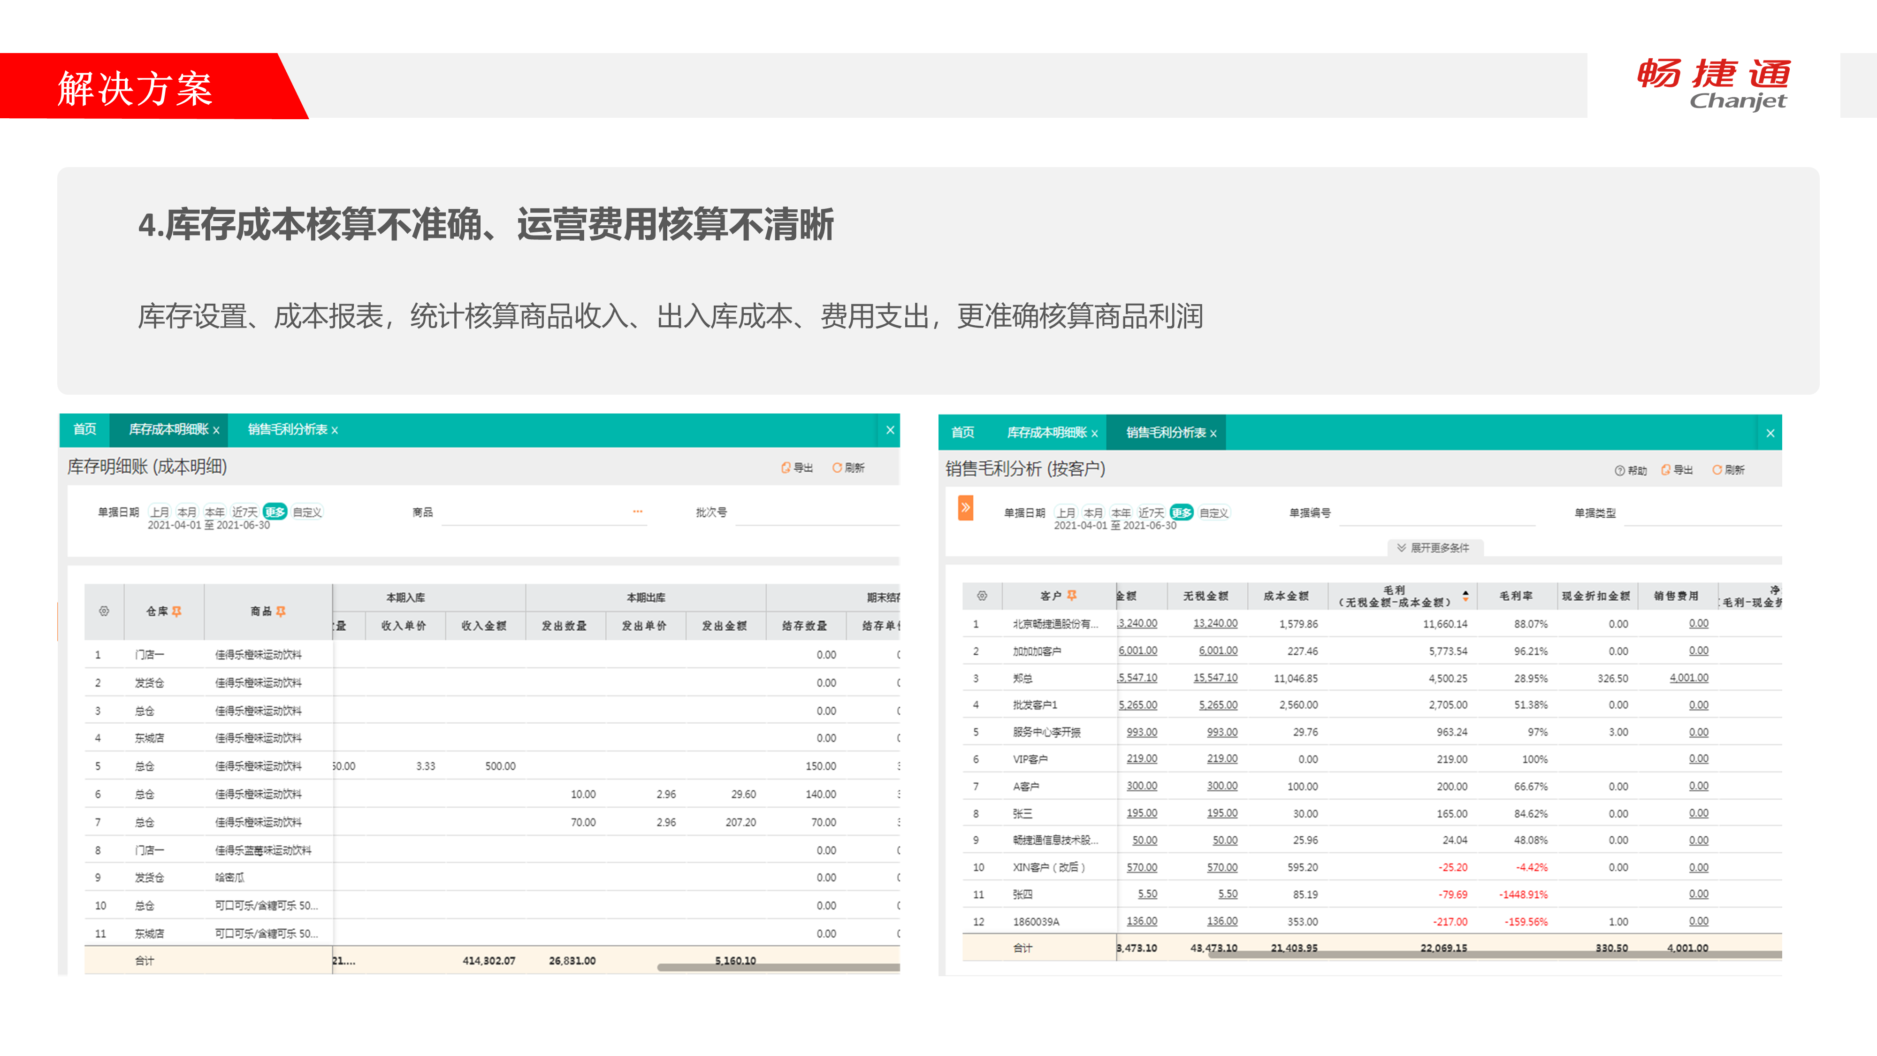Select 上月 date filter in inventory ledger
Viewport: 1877px width, 1056px height.
(x=160, y=513)
